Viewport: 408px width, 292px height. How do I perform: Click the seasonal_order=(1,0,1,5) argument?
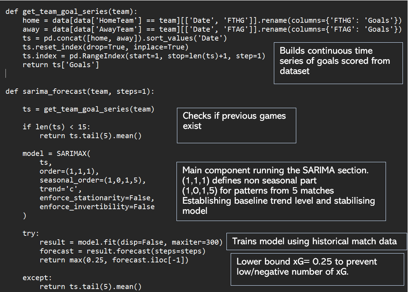point(92,180)
